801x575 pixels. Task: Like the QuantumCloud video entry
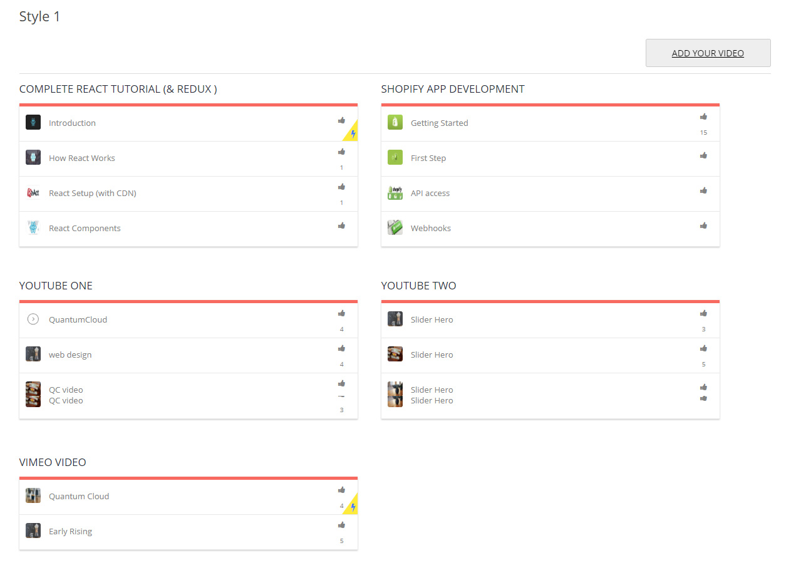tap(341, 313)
